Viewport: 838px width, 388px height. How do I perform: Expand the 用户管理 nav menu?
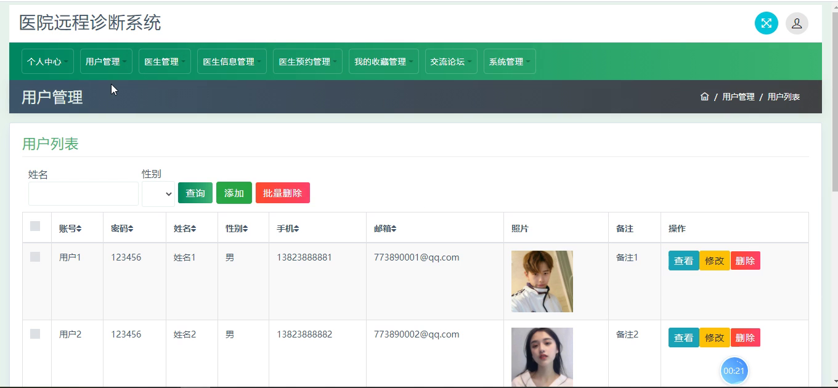106,62
